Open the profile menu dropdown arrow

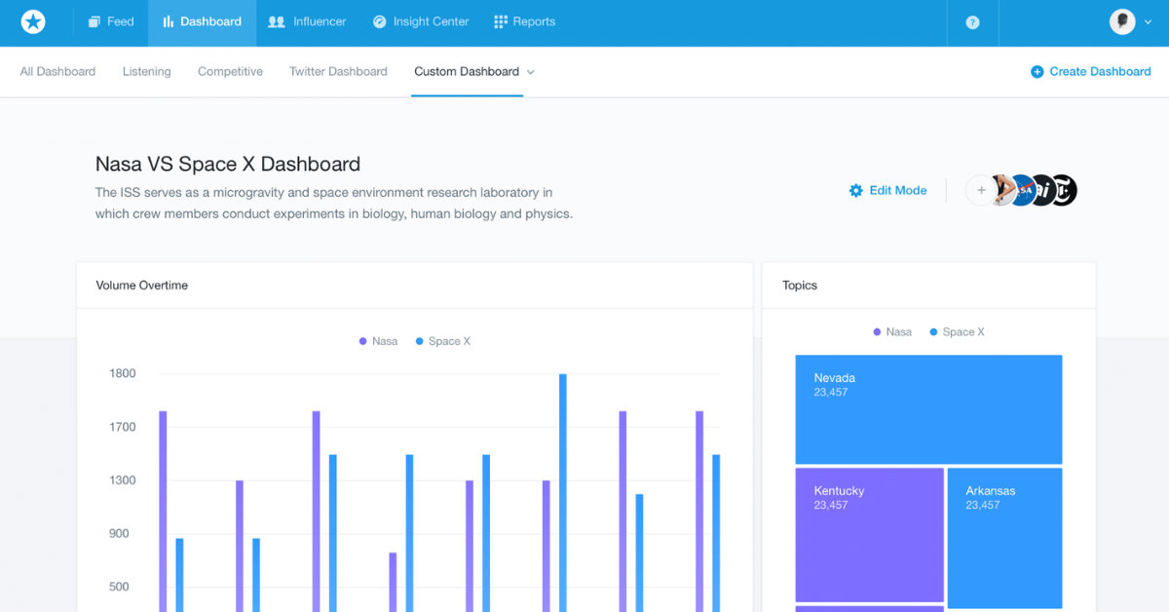click(x=1149, y=22)
